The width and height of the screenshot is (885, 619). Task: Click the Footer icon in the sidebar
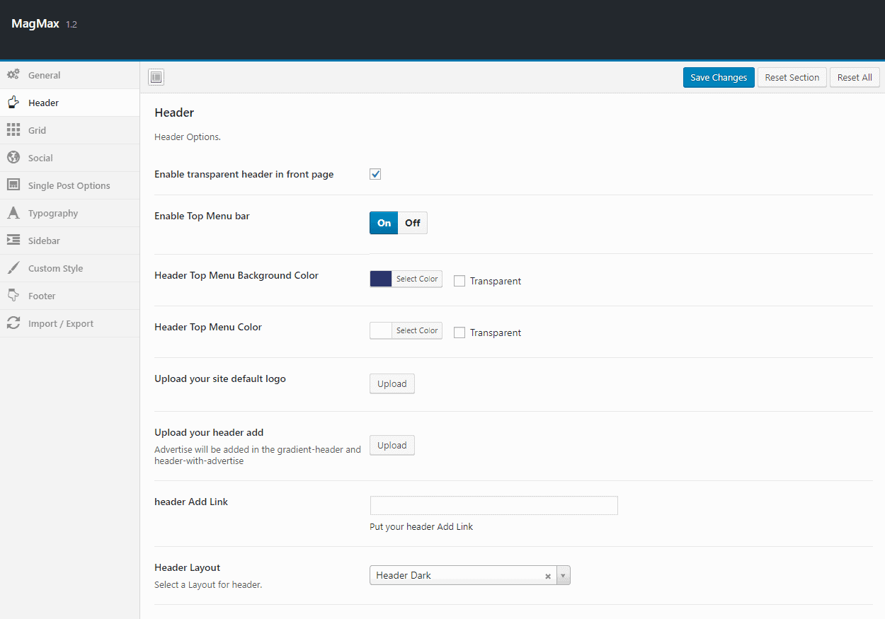pos(13,296)
